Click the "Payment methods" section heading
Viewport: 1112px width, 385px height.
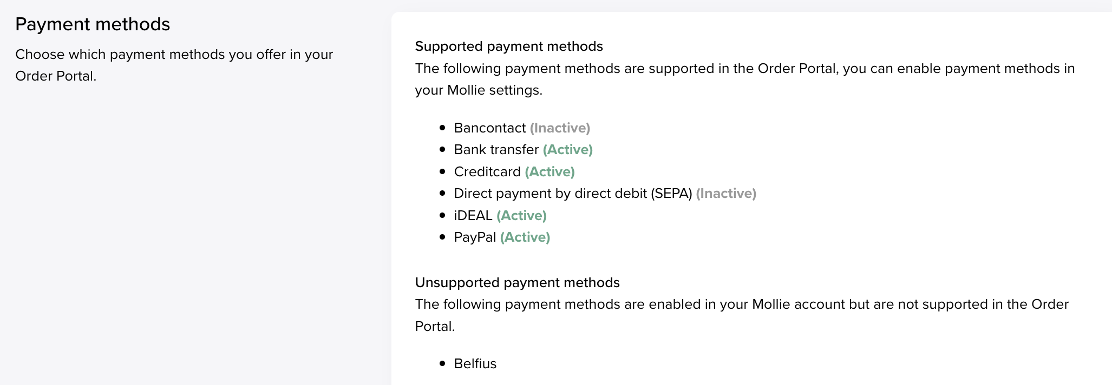93,24
